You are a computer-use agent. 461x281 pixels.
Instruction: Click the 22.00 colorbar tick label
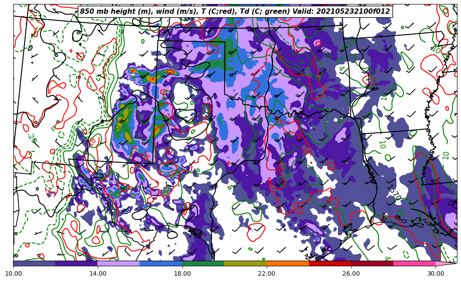pos(267,274)
